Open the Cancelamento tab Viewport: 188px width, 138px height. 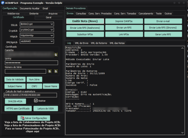pos(146,14)
